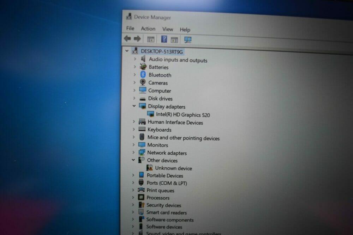Expand Audio inputs and outputs
The width and height of the screenshot is (353, 235).
(135, 59)
